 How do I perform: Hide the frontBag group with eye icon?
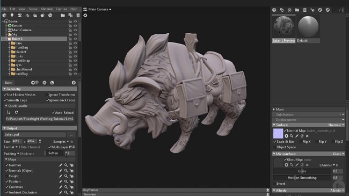(x=75, y=47)
